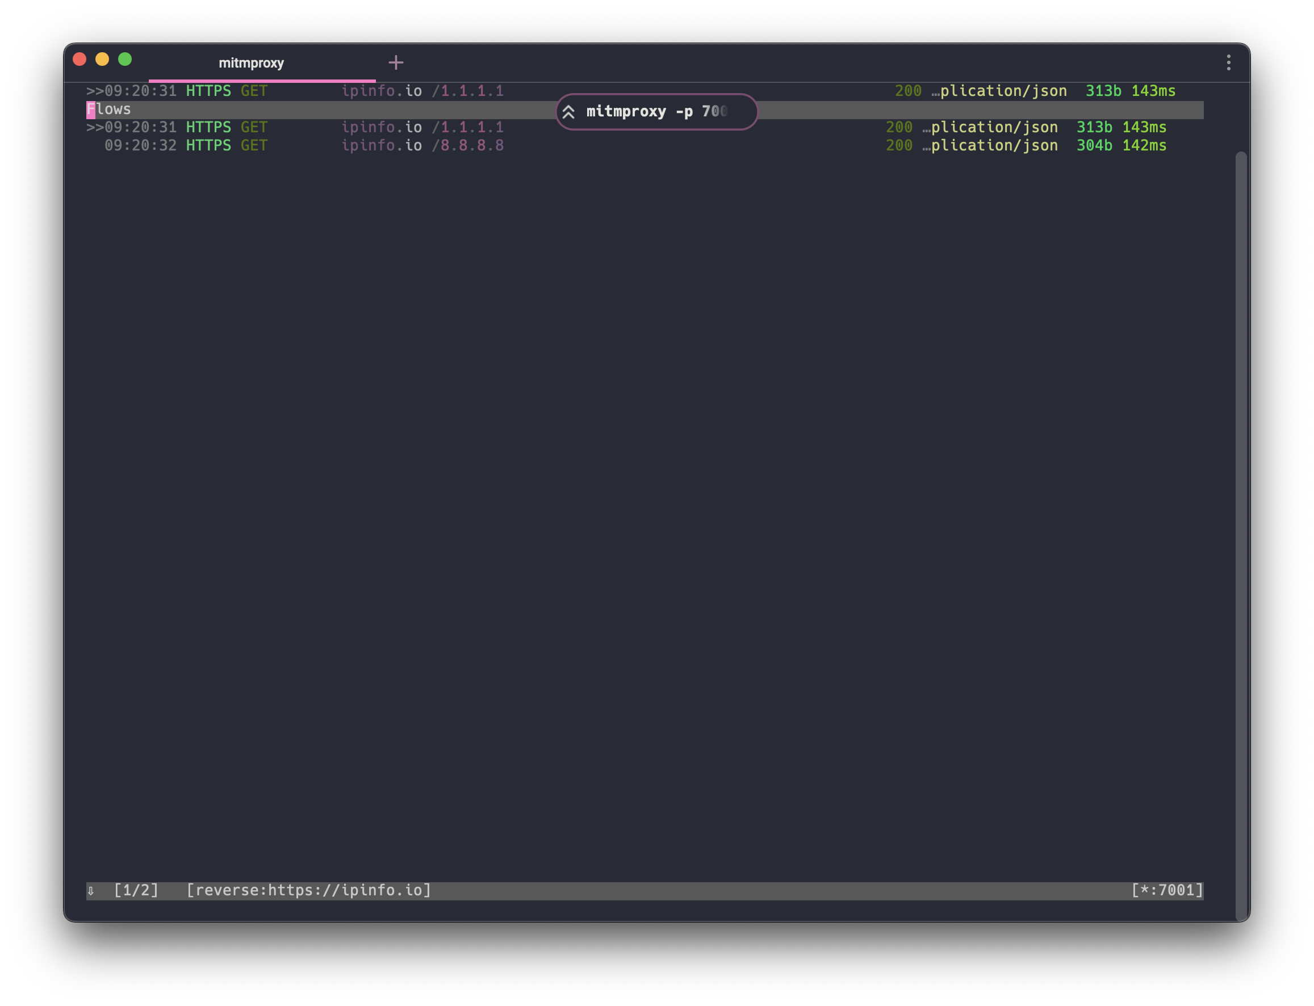Open the mitmproxy -p 700 command suggestion
This screenshot has width=1314, height=1006.
click(x=656, y=111)
